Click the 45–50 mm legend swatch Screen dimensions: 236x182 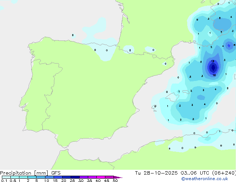(x=109, y=177)
